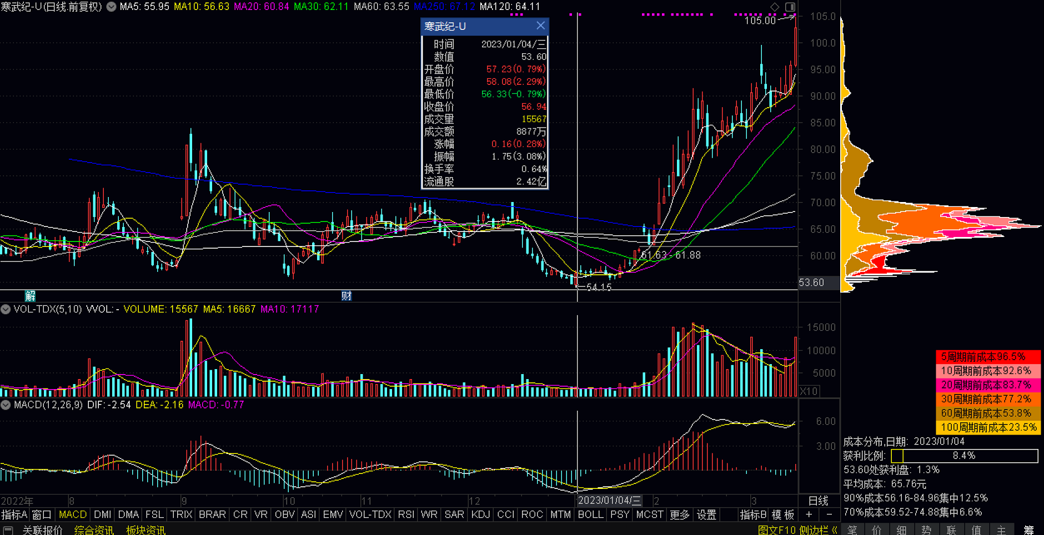Viewport: 1044px width, 535px height.
Task: Click the 20周期前成本 magenta legend swatch
Action: coord(988,385)
